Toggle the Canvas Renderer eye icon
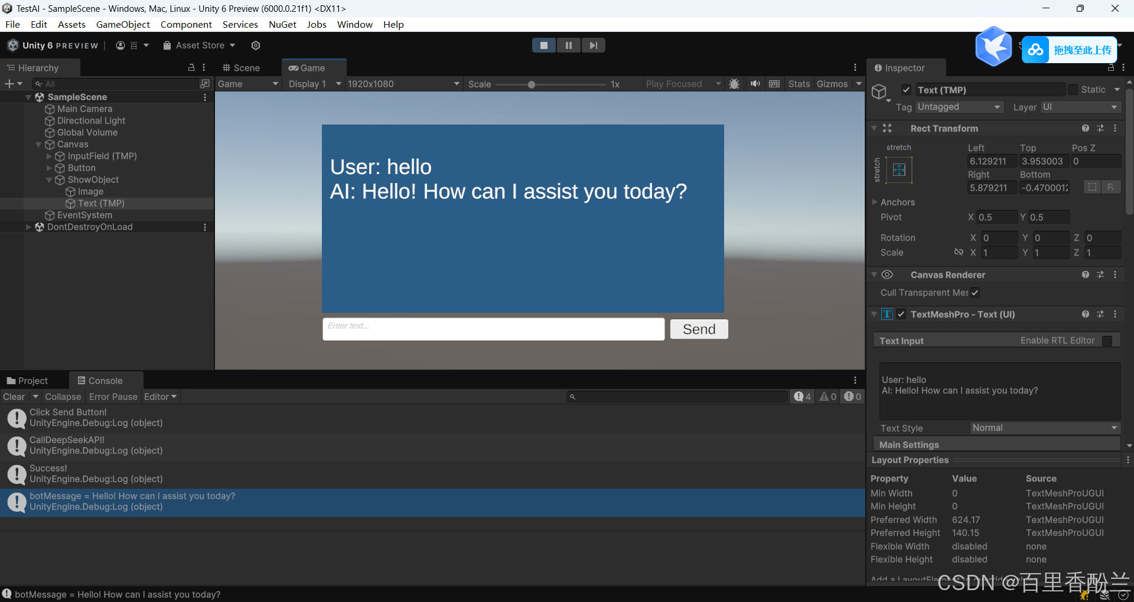The height and width of the screenshot is (602, 1134). click(x=887, y=274)
